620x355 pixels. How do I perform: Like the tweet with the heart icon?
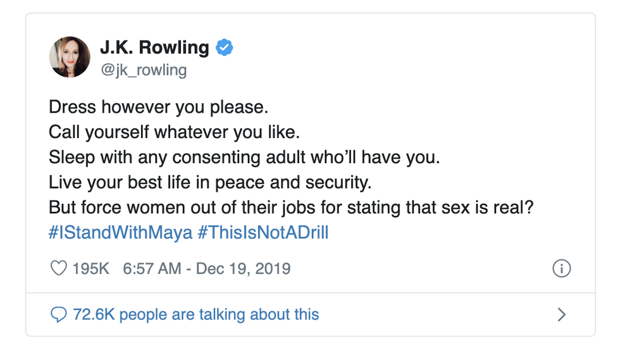point(58,268)
